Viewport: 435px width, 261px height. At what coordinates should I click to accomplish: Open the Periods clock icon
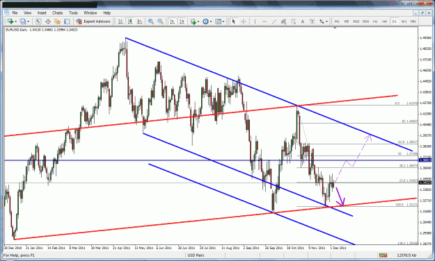tap(205, 22)
